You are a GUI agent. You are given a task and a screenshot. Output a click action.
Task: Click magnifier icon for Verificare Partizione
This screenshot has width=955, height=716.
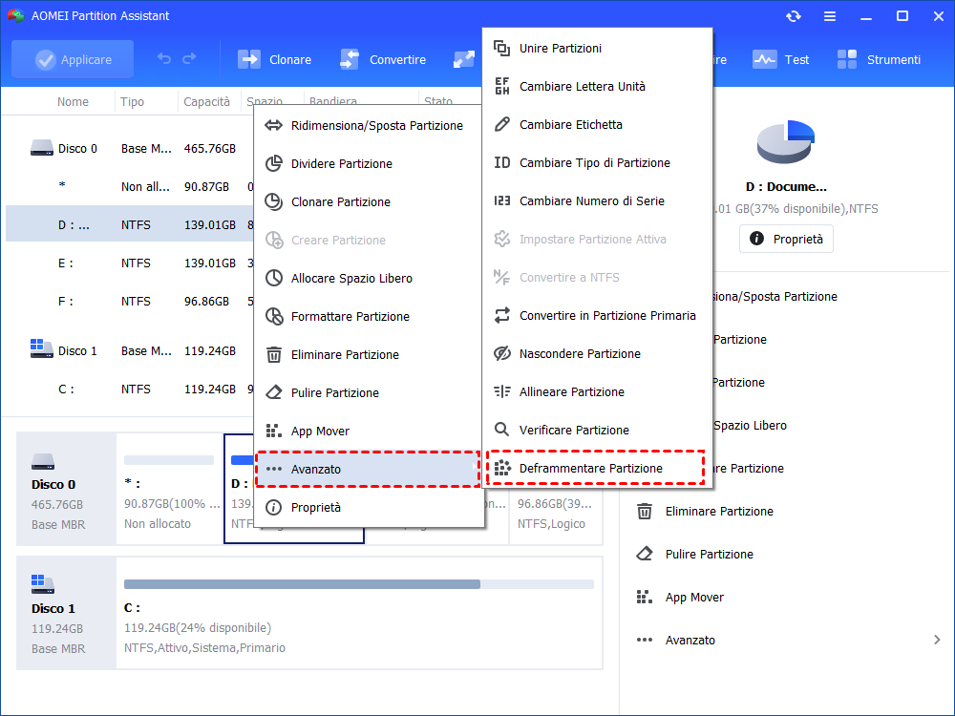pyautogui.click(x=502, y=430)
